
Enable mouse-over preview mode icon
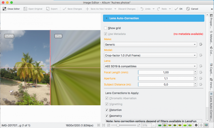tap(190, 125)
